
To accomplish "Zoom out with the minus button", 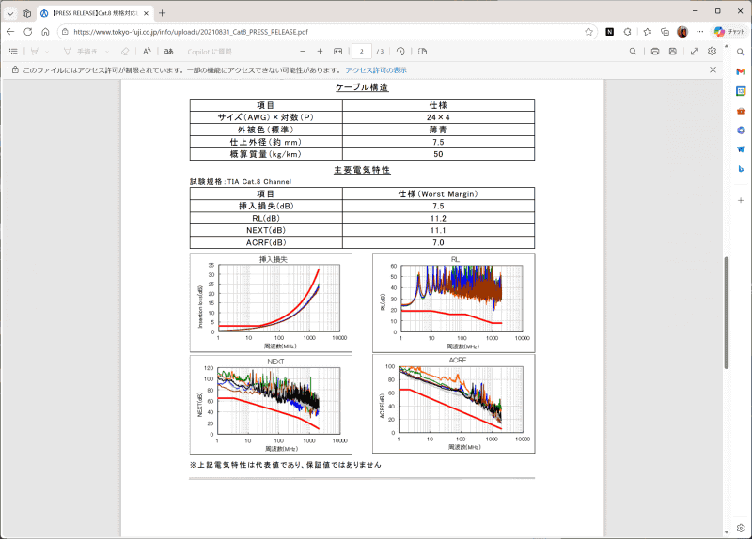I will coord(303,52).
